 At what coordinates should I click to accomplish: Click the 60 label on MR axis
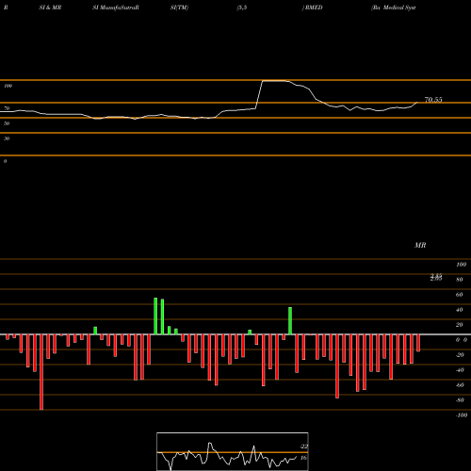point(460,295)
